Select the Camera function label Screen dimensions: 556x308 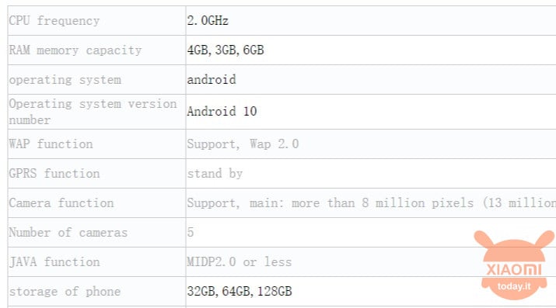(x=61, y=203)
